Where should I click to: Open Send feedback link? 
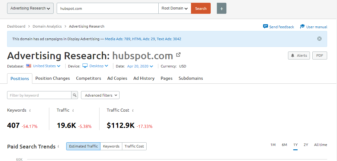pos(282,27)
